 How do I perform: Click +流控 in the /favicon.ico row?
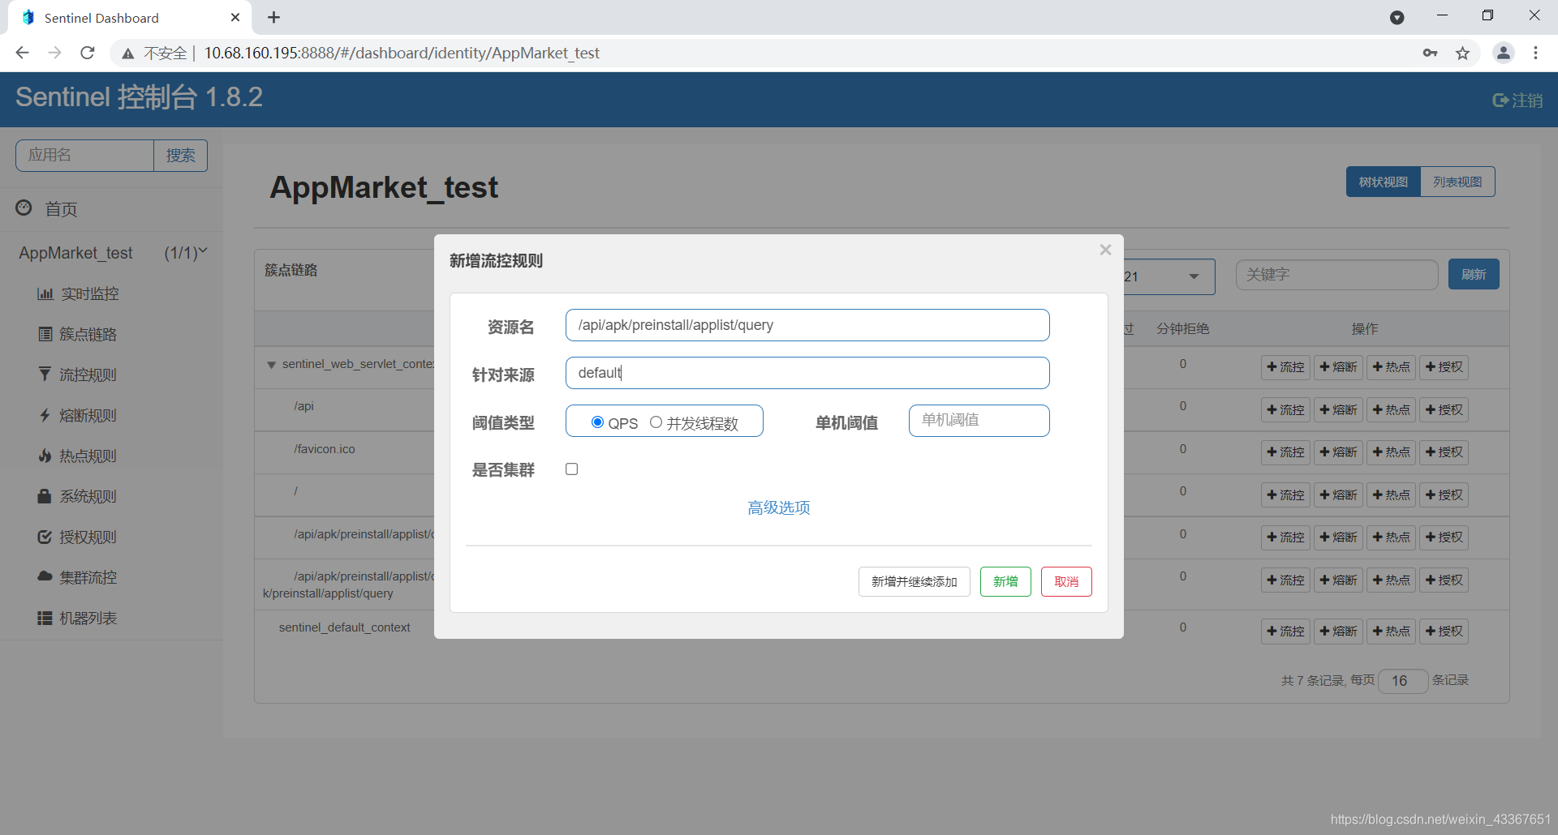point(1285,452)
